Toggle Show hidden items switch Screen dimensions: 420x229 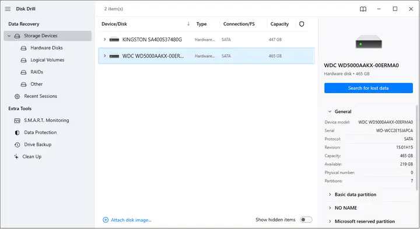(x=306, y=220)
